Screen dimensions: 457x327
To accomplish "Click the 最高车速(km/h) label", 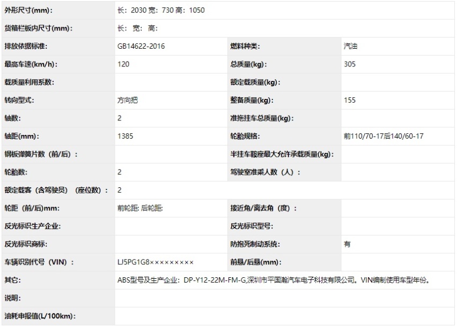I will [31, 64].
